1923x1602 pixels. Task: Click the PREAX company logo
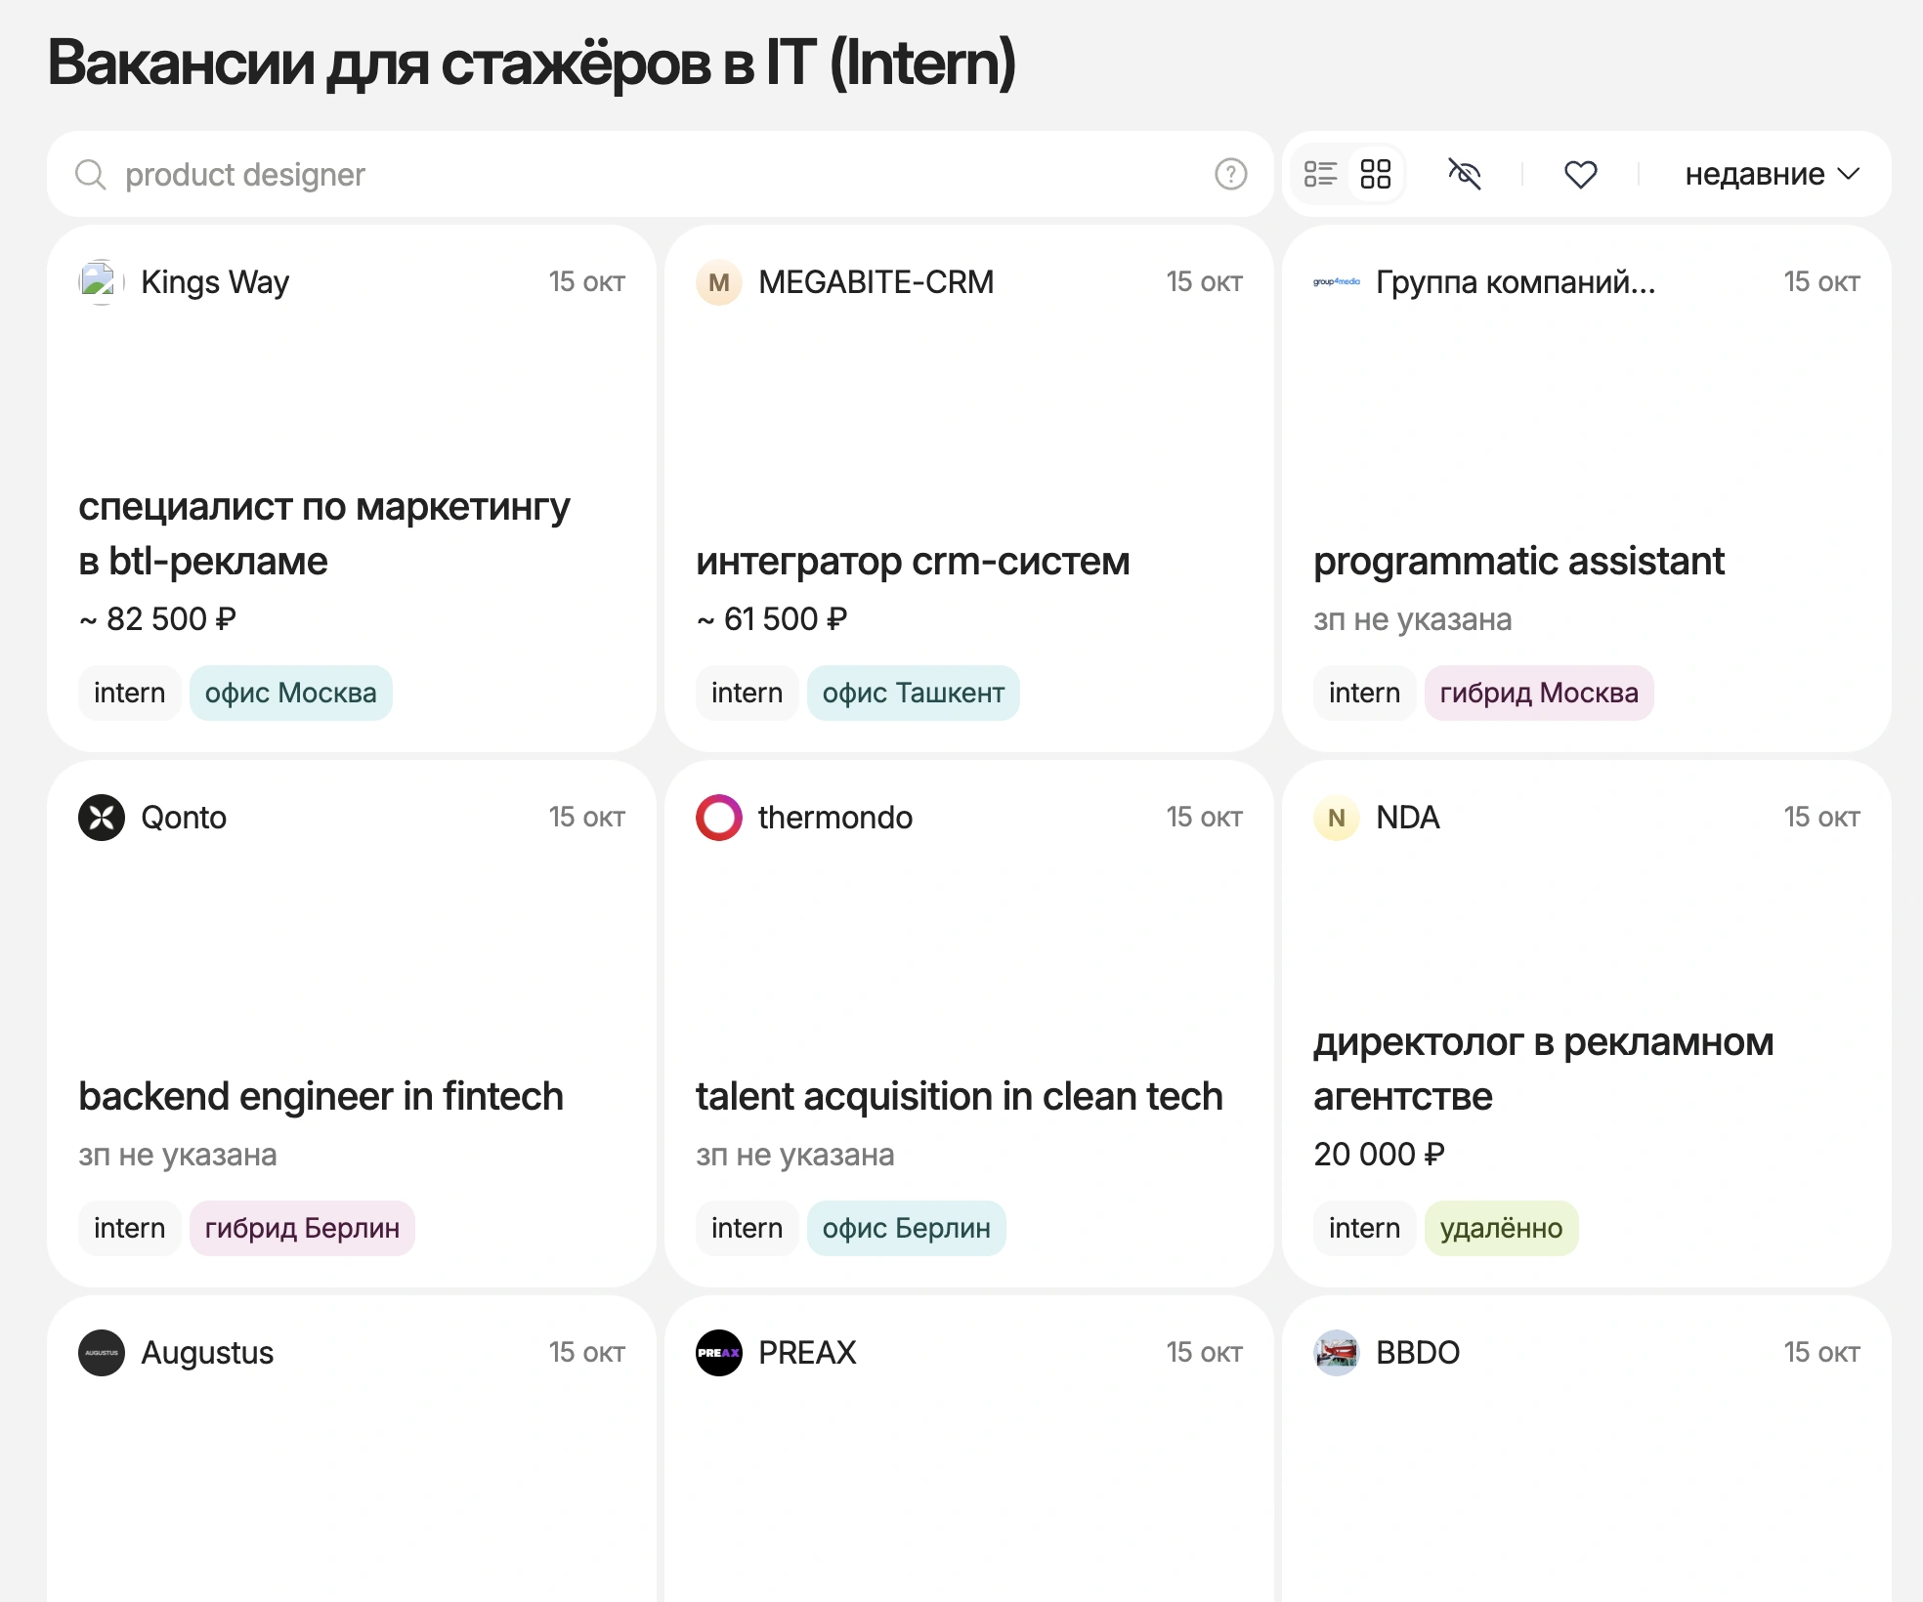[x=719, y=1353]
